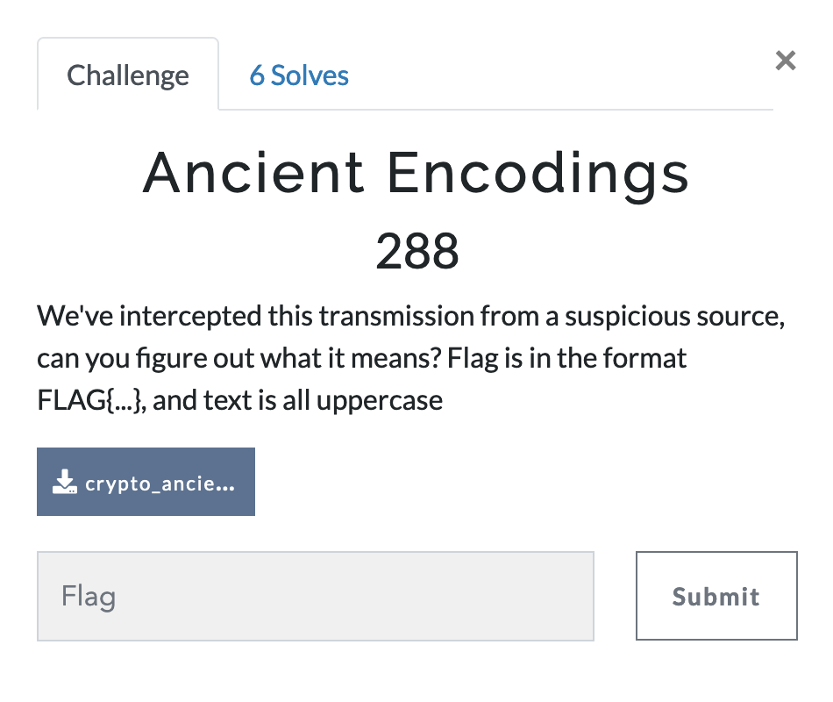Open the 6 Solves tab
Viewport: 833px width, 702px height.
coord(299,75)
